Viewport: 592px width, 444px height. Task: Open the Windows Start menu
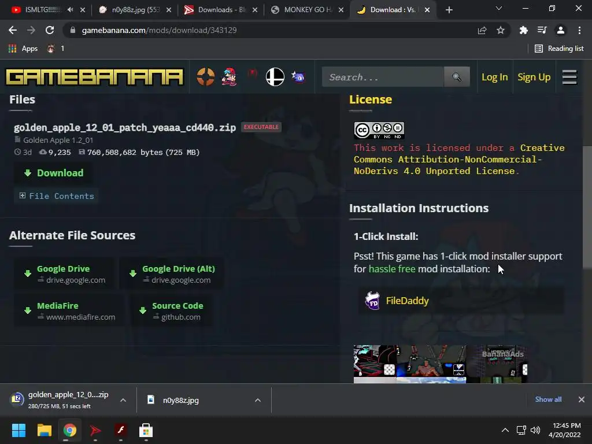pyautogui.click(x=18, y=430)
